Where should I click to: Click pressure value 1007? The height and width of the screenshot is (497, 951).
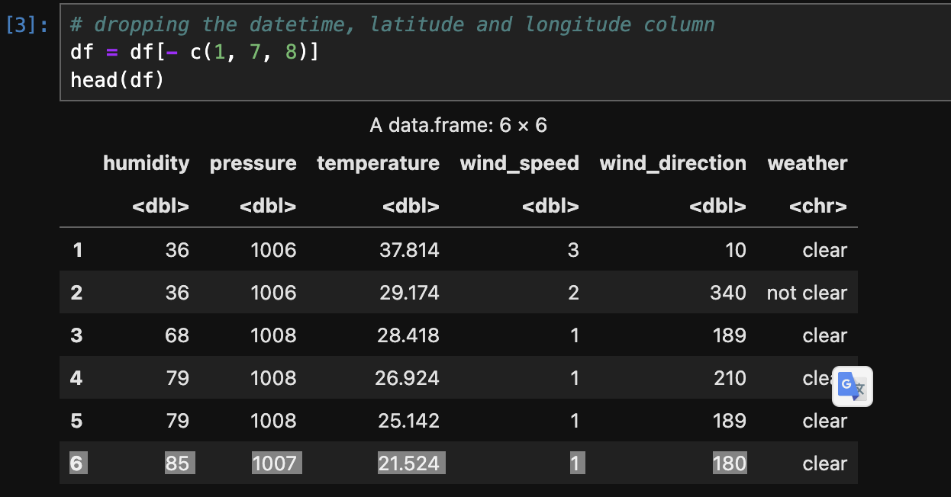276,463
